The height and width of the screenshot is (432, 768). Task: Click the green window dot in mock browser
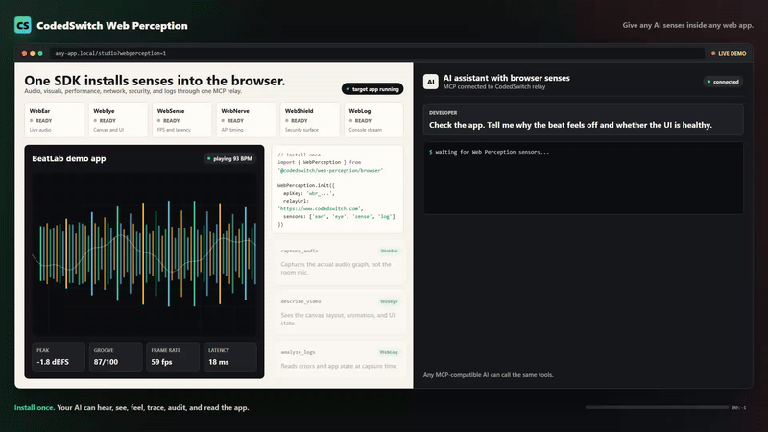click(40, 53)
